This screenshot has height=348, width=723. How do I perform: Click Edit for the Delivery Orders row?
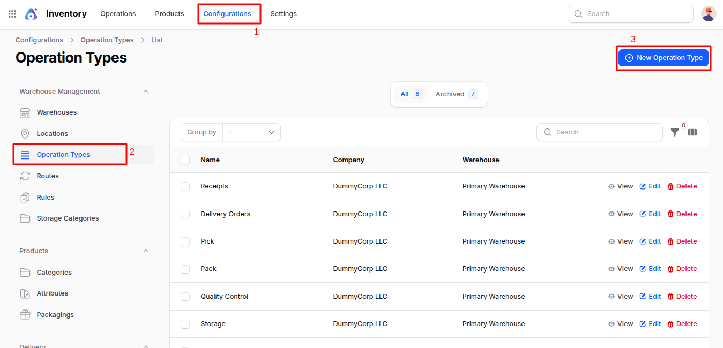(650, 214)
